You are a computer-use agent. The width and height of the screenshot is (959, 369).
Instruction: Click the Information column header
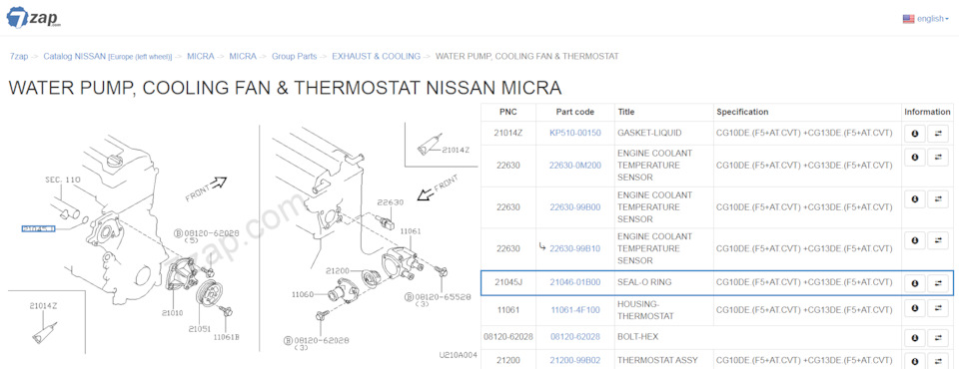pyautogui.click(x=927, y=112)
